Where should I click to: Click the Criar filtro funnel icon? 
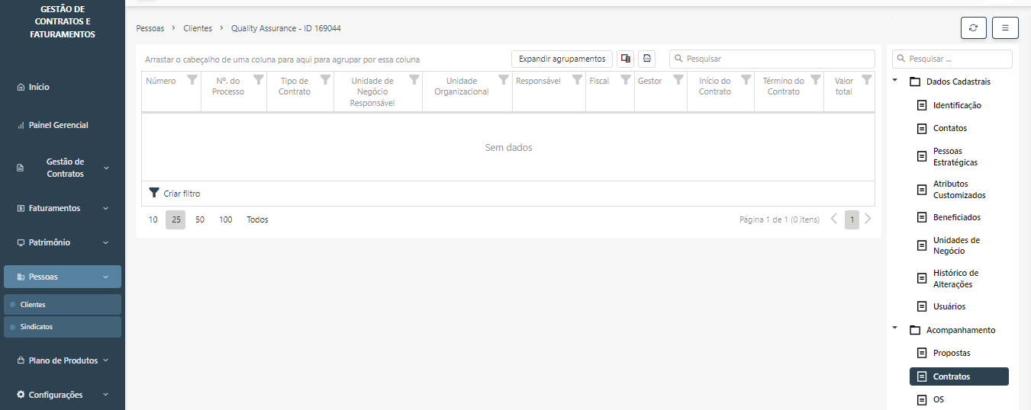(x=154, y=194)
